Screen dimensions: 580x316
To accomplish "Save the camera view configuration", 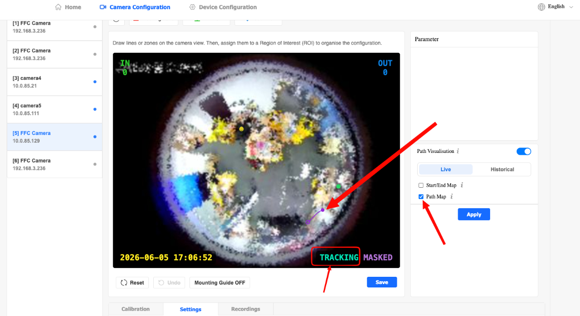I will (x=382, y=282).
